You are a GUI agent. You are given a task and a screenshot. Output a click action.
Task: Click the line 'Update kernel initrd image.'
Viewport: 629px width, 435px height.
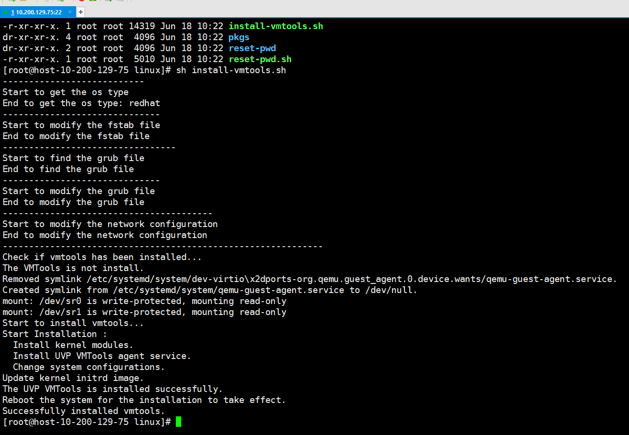(x=73, y=378)
